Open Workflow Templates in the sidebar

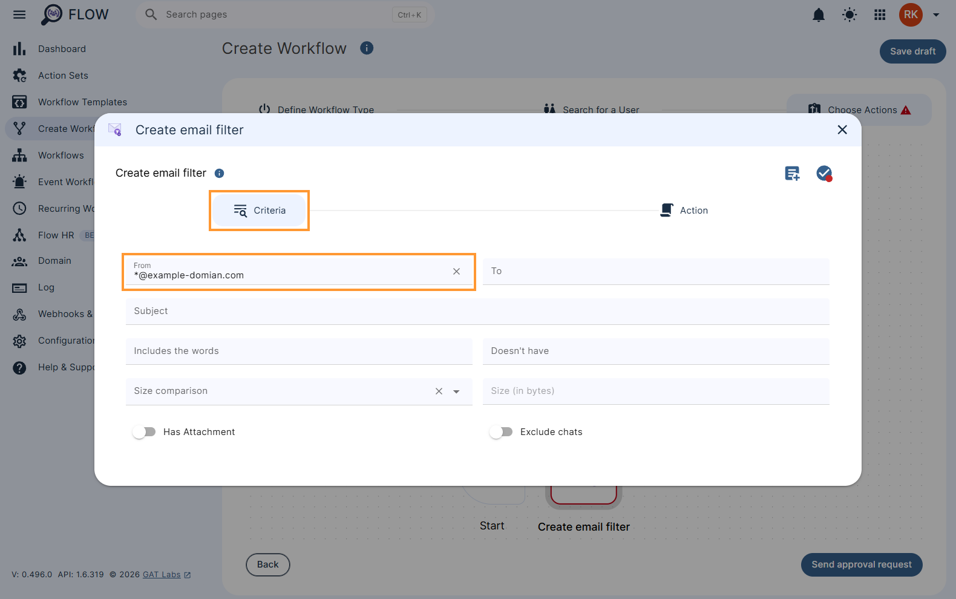click(x=82, y=102)
